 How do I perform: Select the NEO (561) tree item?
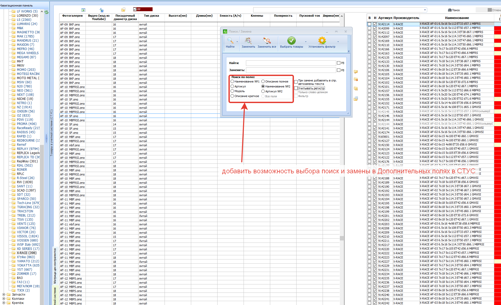25,91
